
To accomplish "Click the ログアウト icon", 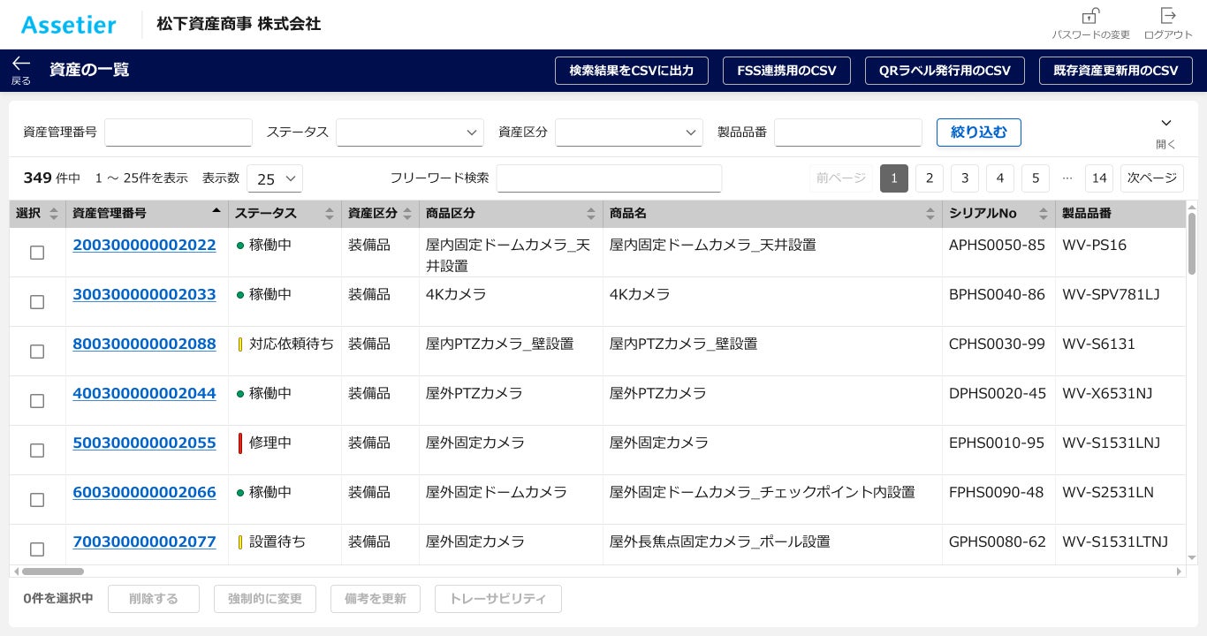I will [x=1168, y=16].
